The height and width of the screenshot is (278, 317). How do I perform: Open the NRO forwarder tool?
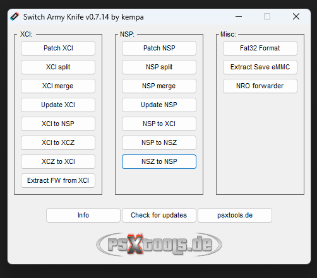click(260, 86)
